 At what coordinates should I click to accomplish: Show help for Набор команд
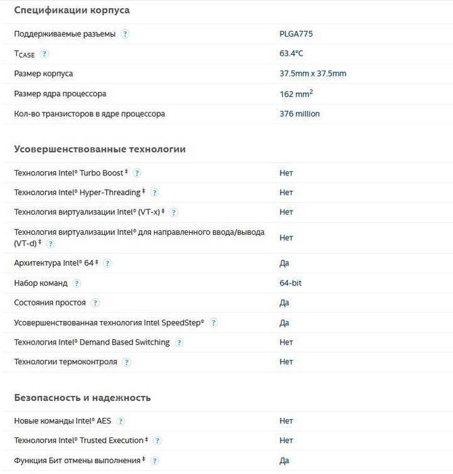point(77,283)
